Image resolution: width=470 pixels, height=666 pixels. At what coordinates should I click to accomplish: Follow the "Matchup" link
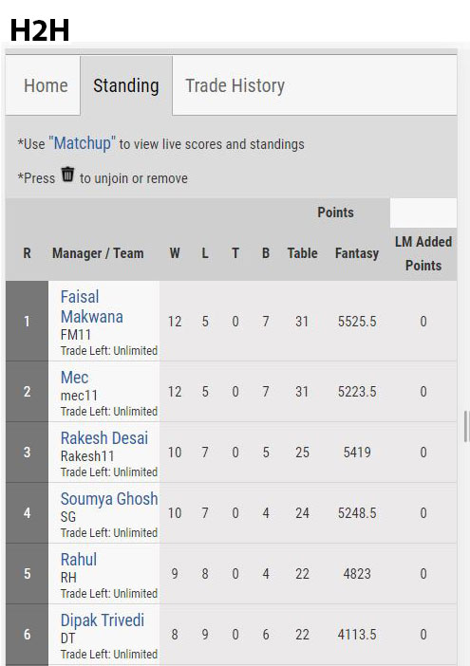click(83, 143)
